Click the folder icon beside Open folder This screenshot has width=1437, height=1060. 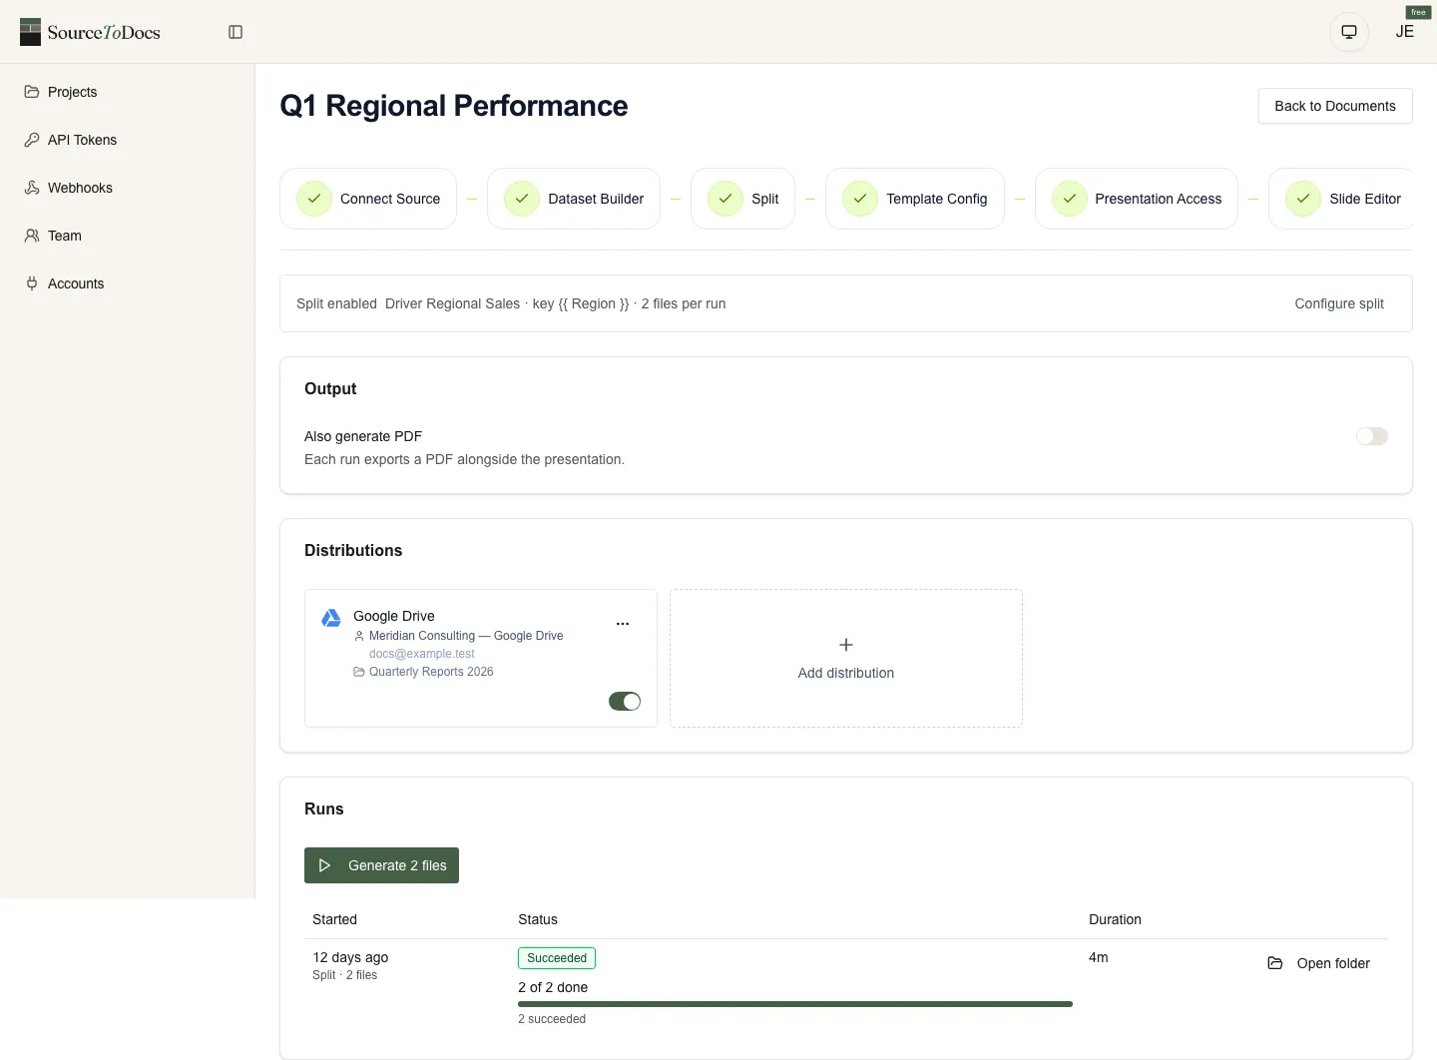[x=1275, y=963]
